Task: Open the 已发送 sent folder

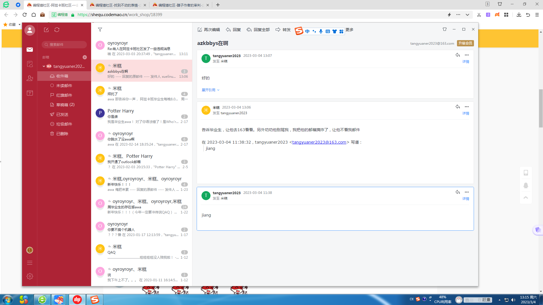Action: [64, 114]
